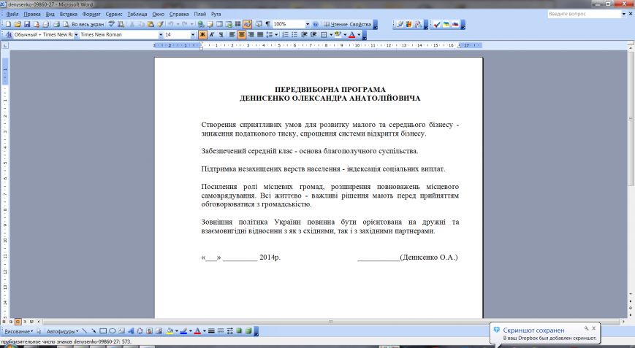Click the Russian flag icon

pyautogui.click(x=455, y=25)
